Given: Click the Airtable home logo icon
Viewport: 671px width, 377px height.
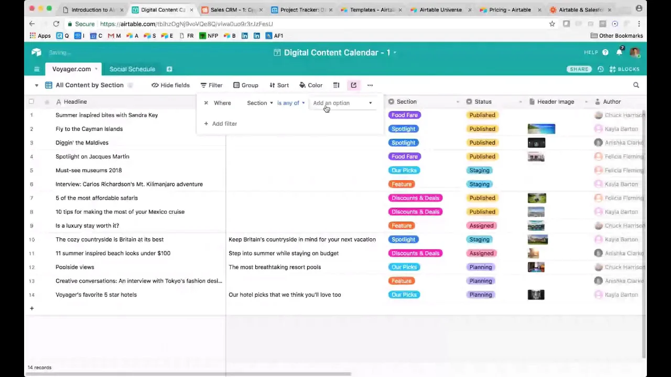Looking at the screenshot, I should 36,52.
